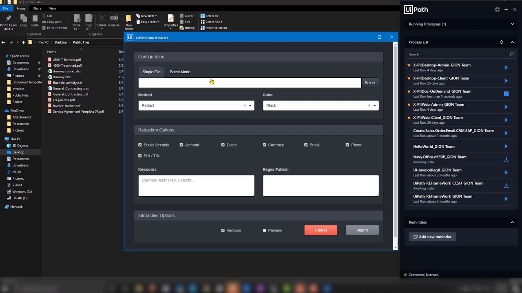
Task: Click Rename in Explorer ribbon
Action: (x=114, y=21)
